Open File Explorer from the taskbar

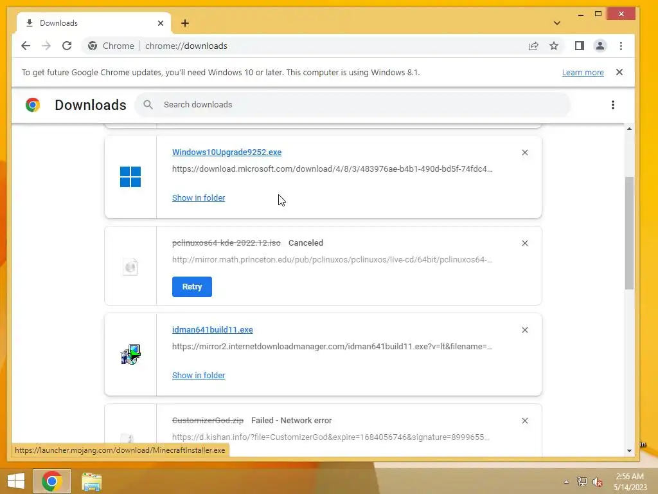click(91, 482)
